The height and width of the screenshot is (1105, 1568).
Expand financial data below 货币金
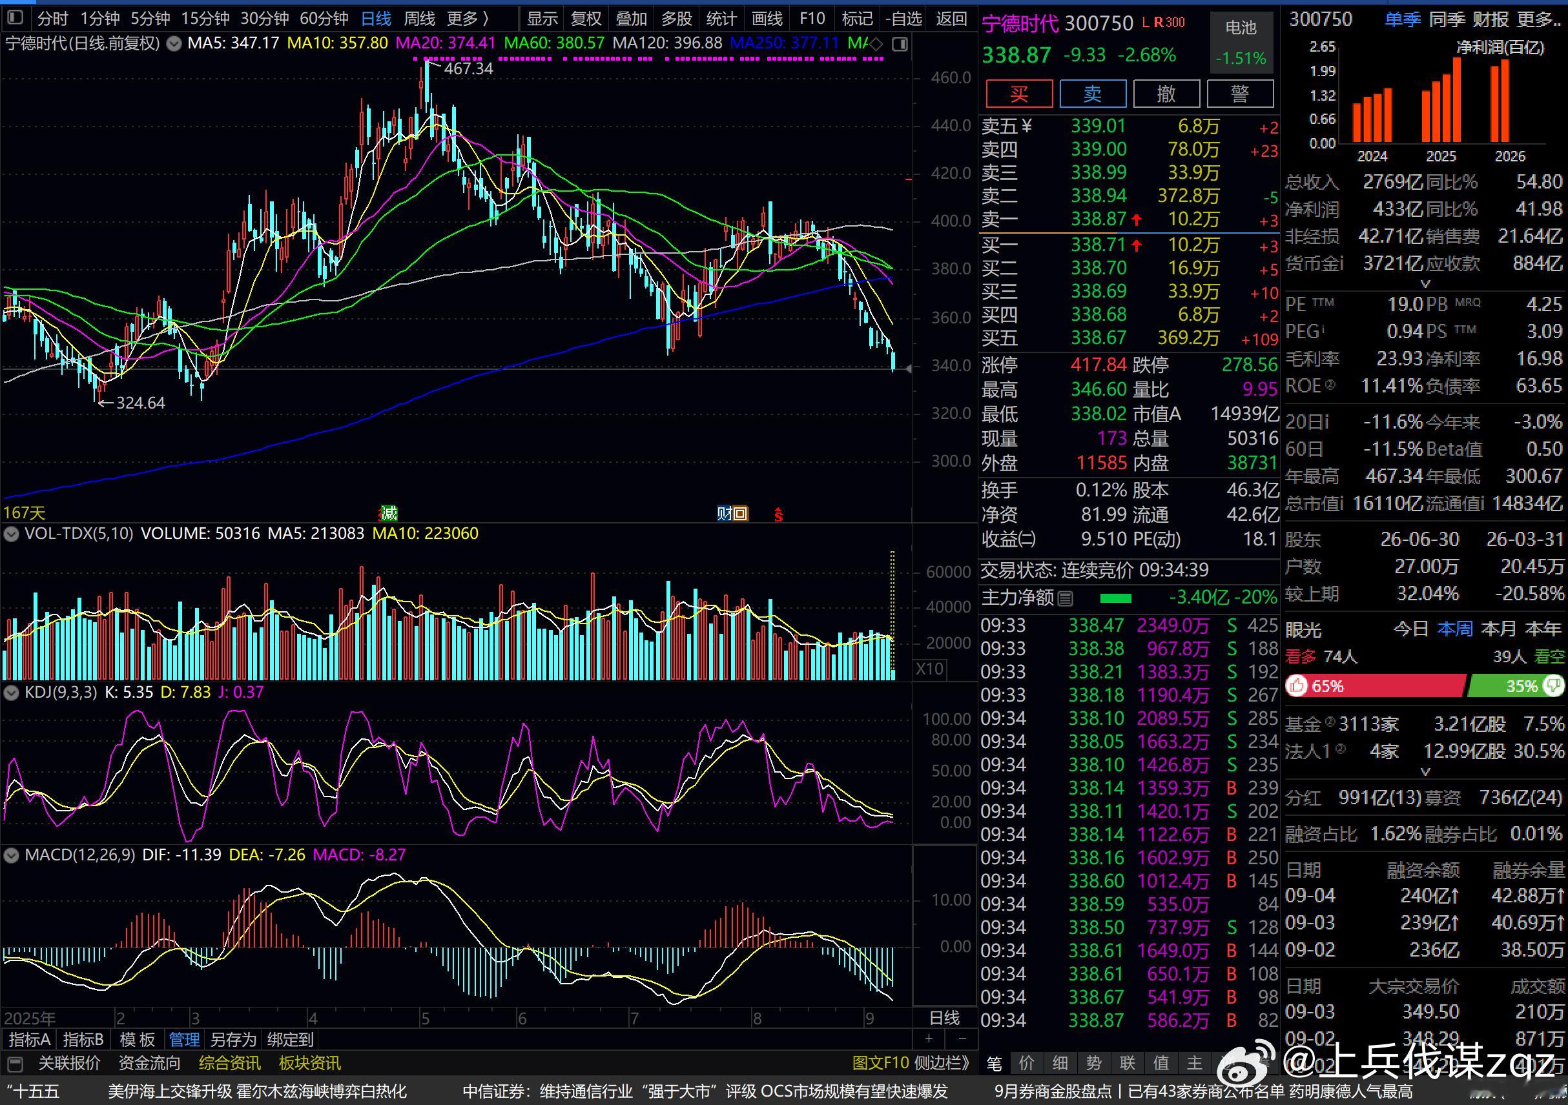coord(1425,283)
